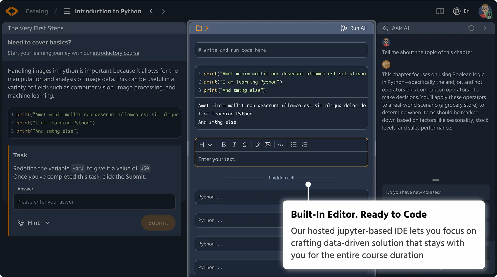
Task: Toggle numbered list formatting
Action: (x=304, y=145)
